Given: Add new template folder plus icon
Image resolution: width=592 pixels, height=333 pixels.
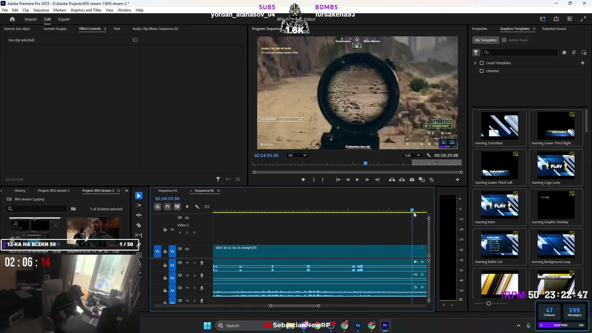Looking at the screenshot, I should tap(583, 63).
